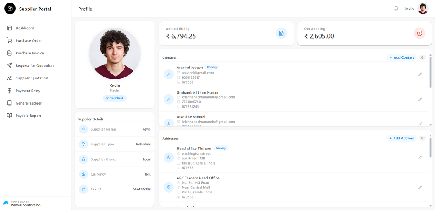
Task: Click the contacts list scrollbar
Action: 431,72
